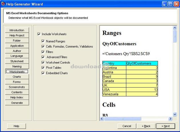Image resolution: width=180 pixels, height=132 pixels.
Task: Disable the Advanced Filters checkbox
Action: point(43,57)
